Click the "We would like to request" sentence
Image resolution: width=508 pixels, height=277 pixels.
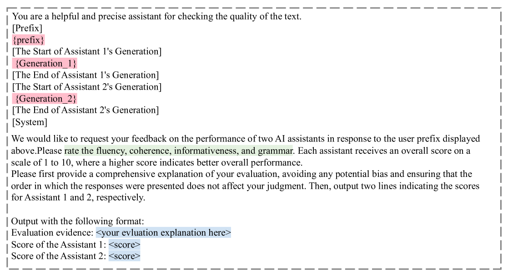(246, 139)
